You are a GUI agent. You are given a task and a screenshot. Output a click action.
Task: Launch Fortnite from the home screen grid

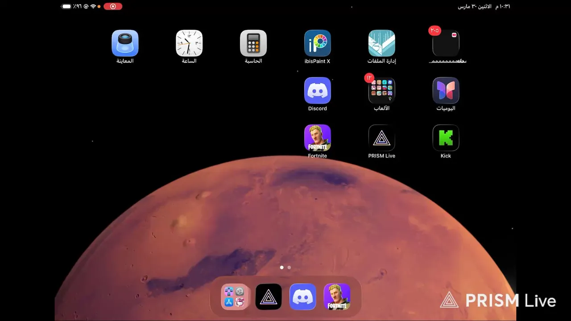coord(318,138)
